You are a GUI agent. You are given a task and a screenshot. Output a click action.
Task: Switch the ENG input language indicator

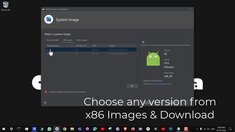(213, 129)
